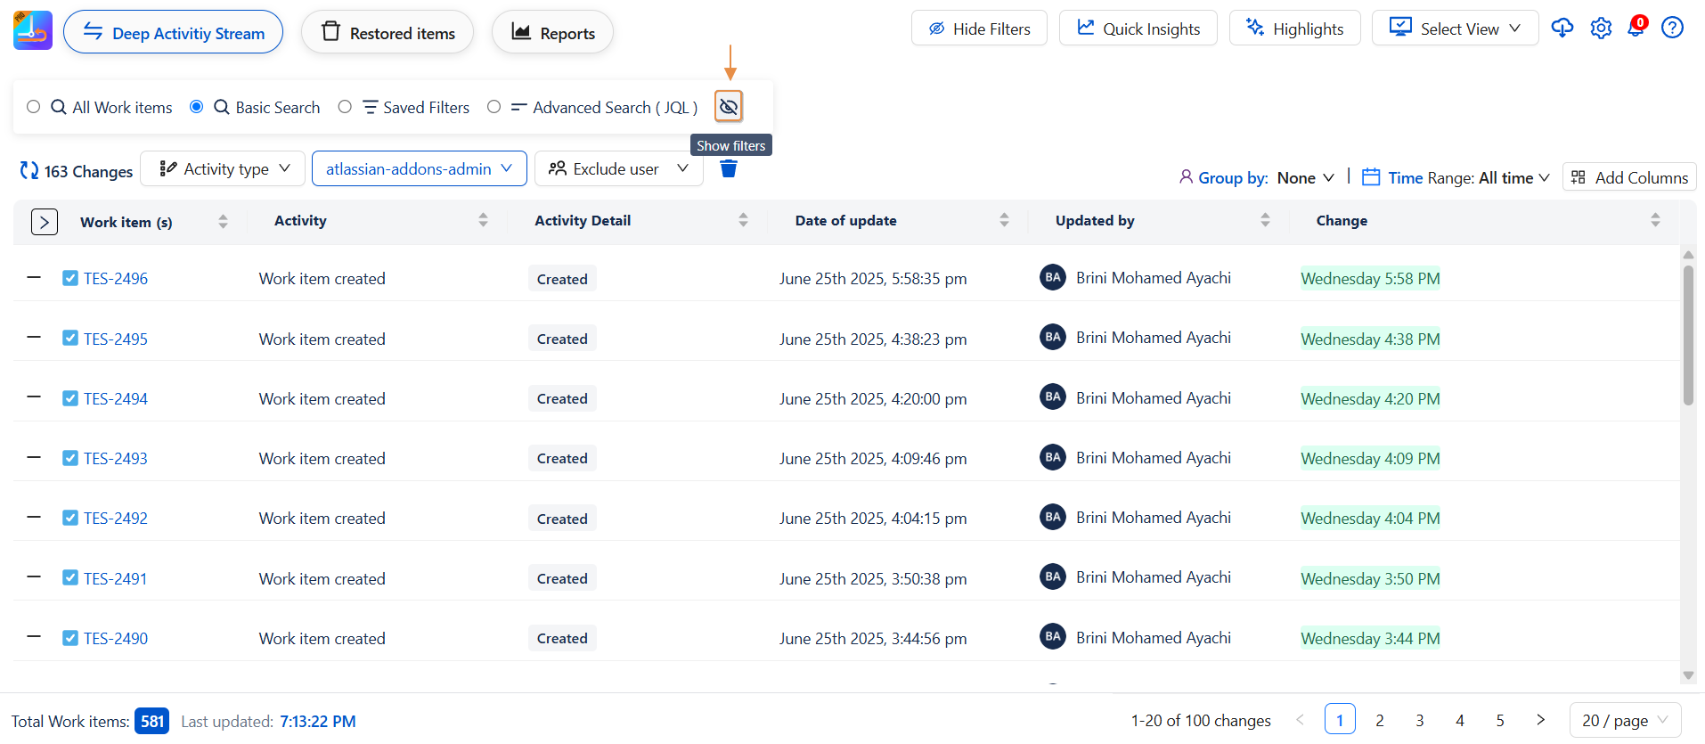This screenshot has height=744, width=1705.
Task: Click sort arrows on Date of update column
Action: [1004, 220]
